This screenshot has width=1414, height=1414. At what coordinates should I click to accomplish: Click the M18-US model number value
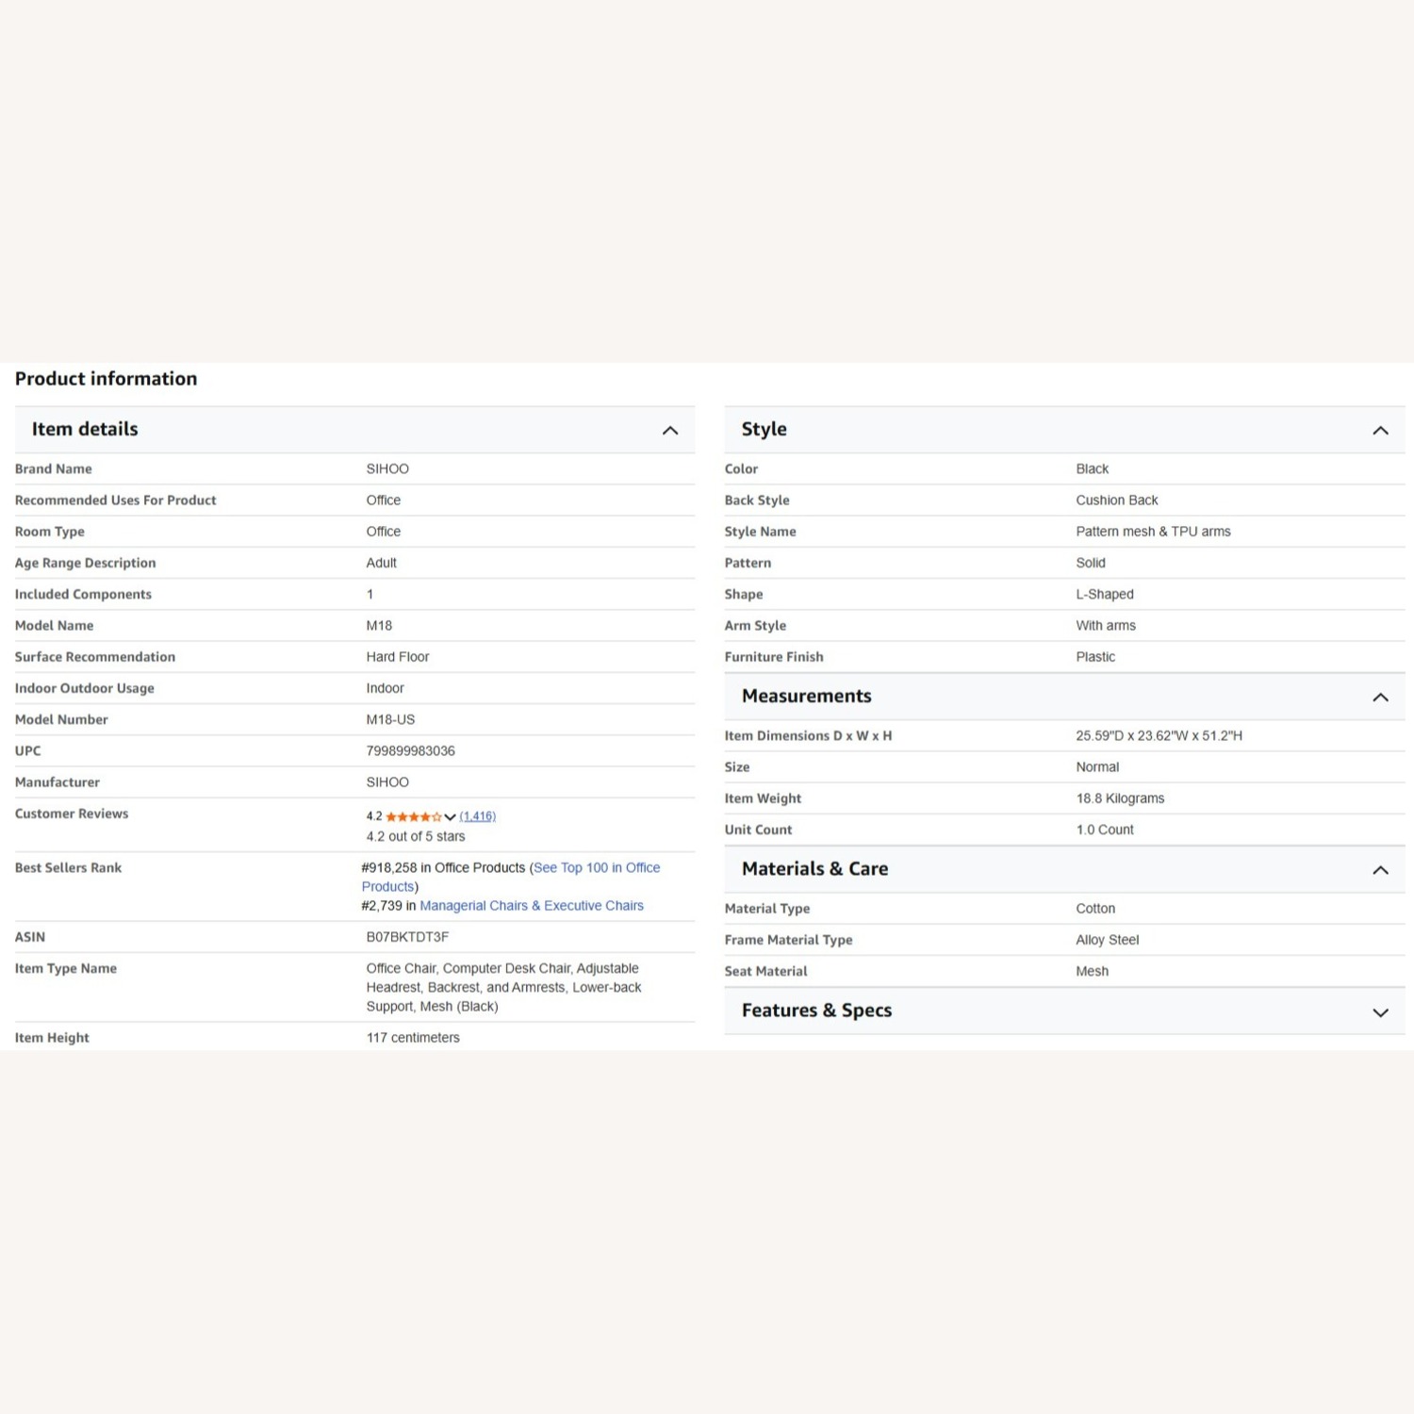coord(390,719)
